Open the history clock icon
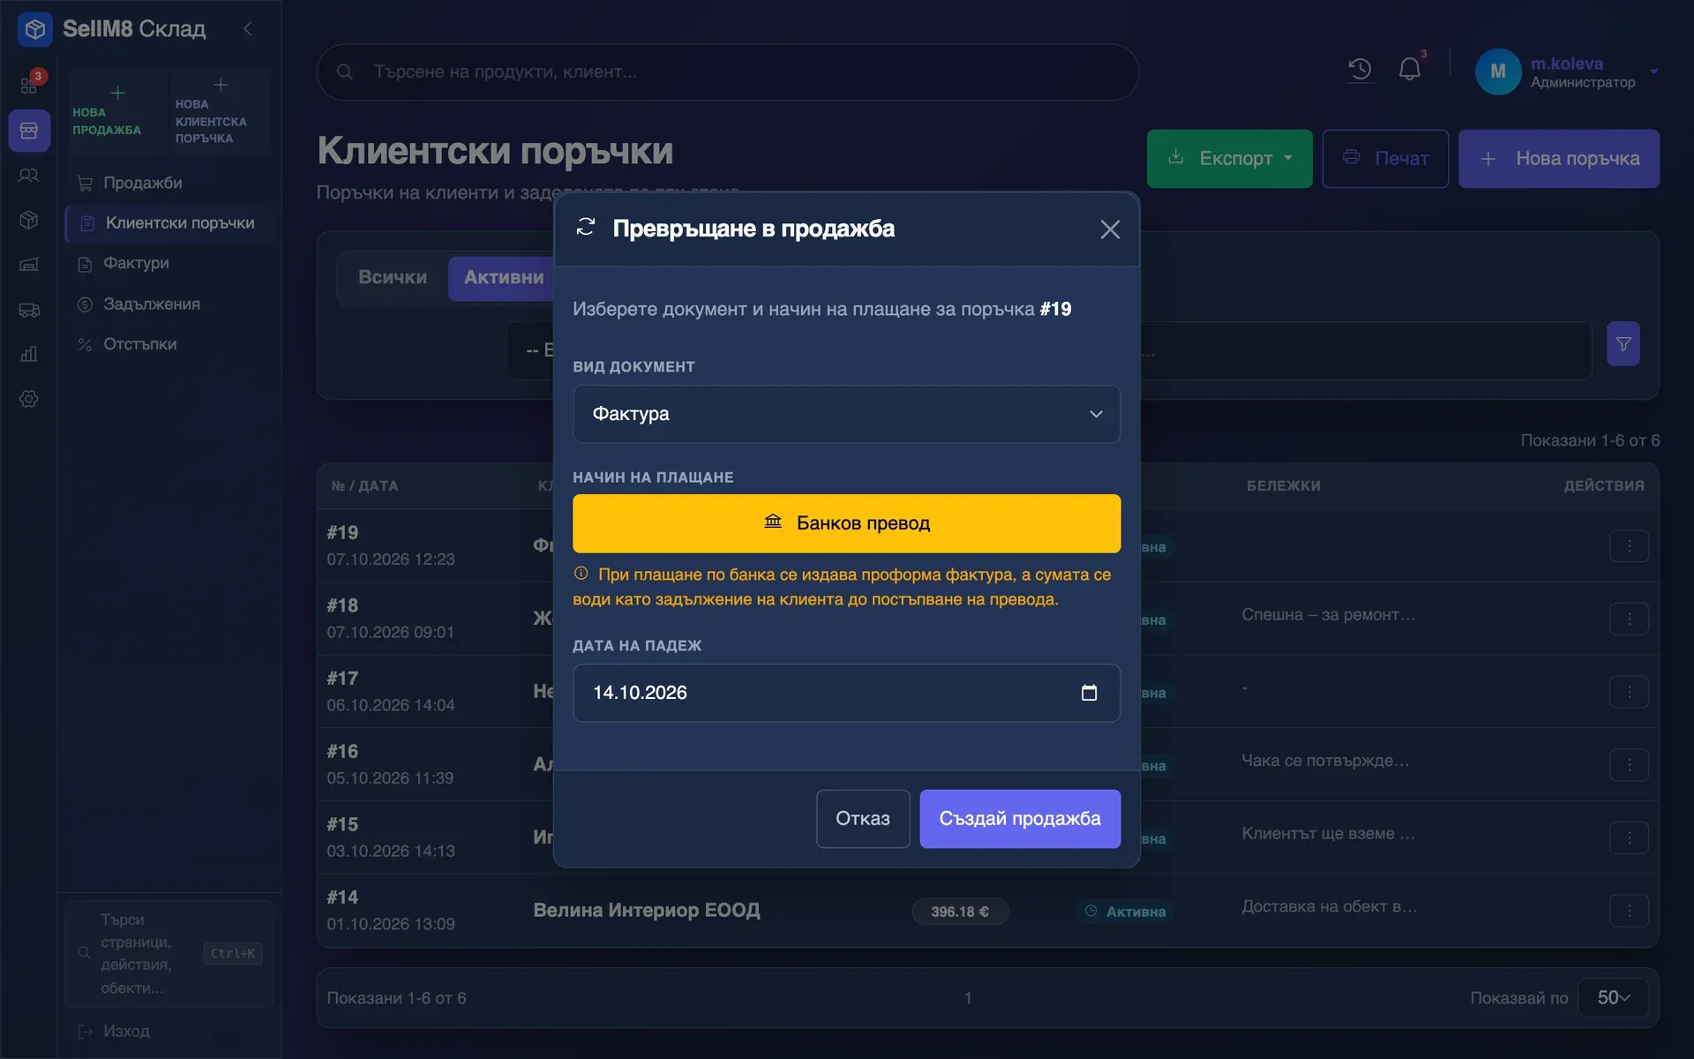Viewport: 1694px width, 1059px height. coord(1360,70)
